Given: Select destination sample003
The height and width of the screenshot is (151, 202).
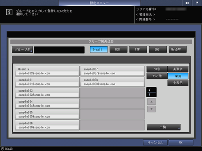Looking at the screenshot, I should point(47,93).
